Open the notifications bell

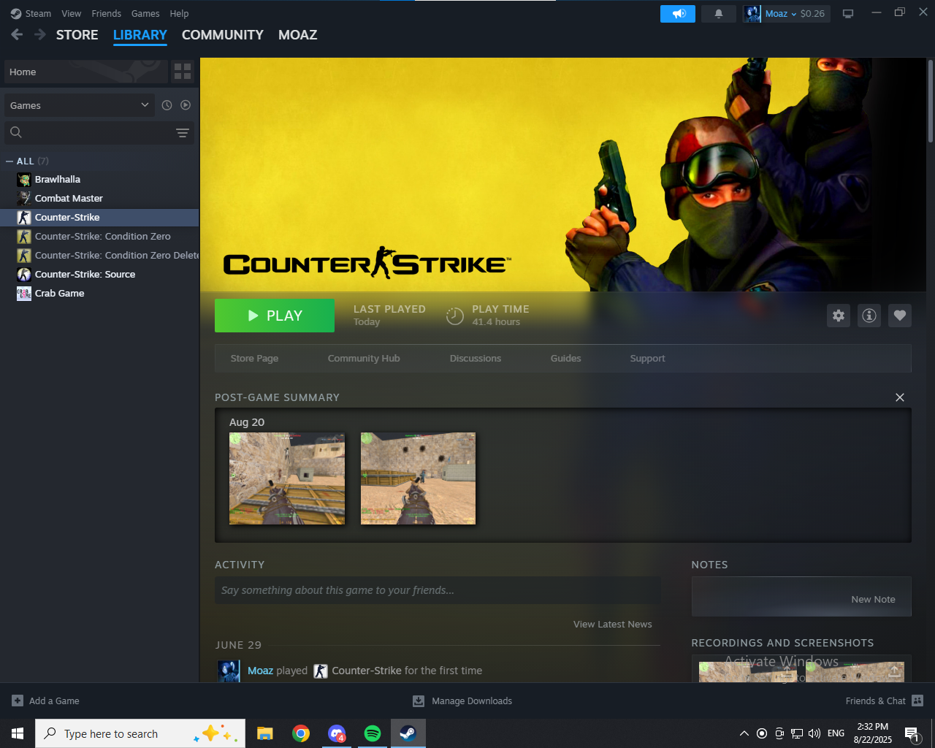(x=719, y=14)
